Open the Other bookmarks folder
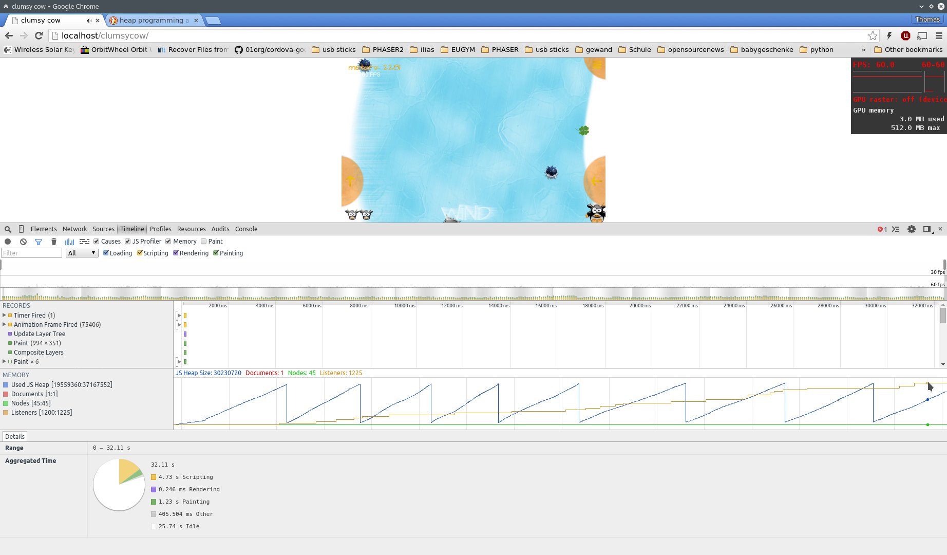This screenshot has height=555, width=947. 908,50
